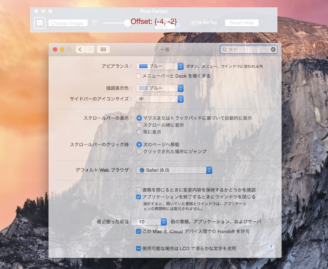Select 常に表示 radio button
This screenshot has height=269, width=328.
tap(139, 132)
